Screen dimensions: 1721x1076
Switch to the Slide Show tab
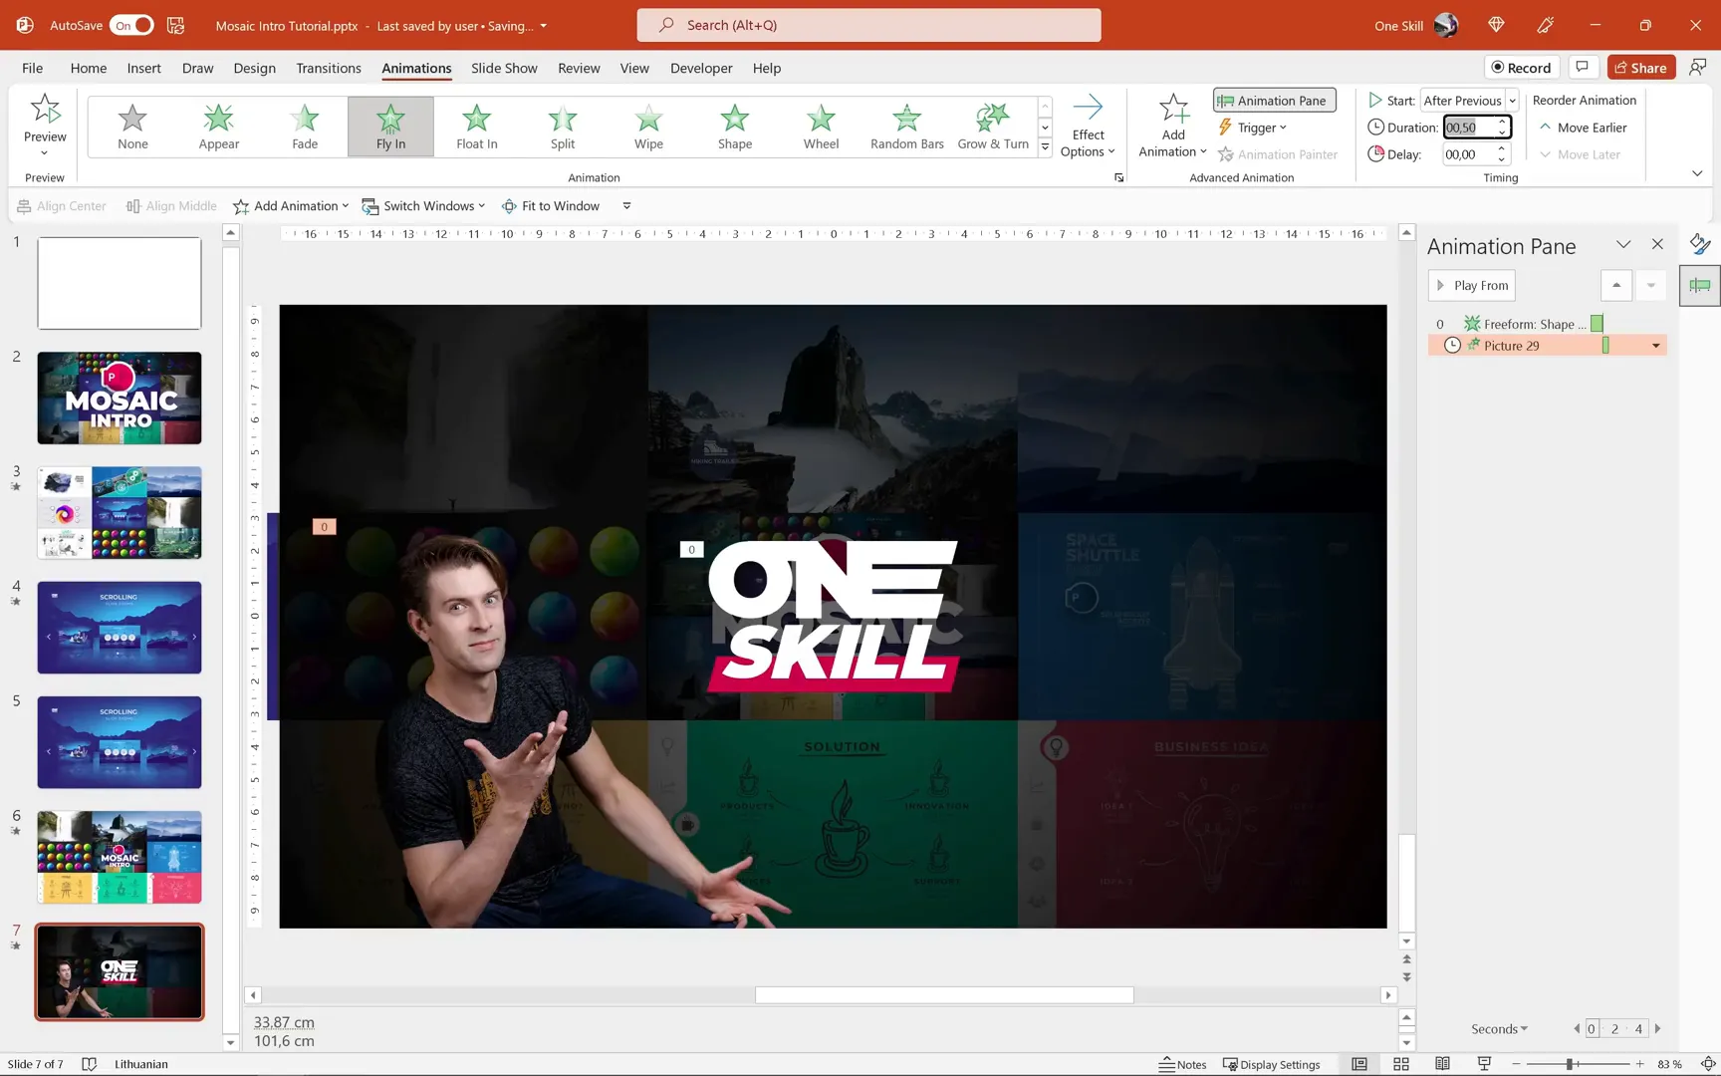click(x=504, y=68)
